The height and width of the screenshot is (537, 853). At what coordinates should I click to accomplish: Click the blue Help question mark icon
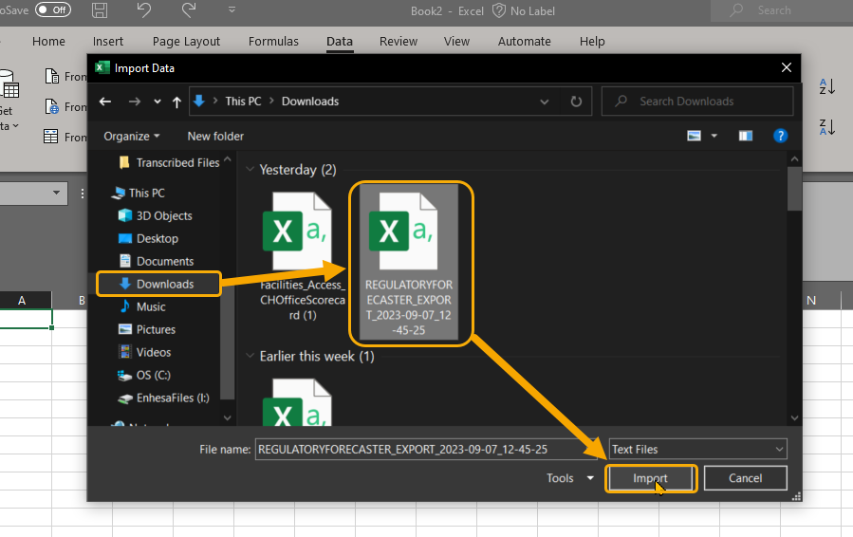tap(780, 136)
